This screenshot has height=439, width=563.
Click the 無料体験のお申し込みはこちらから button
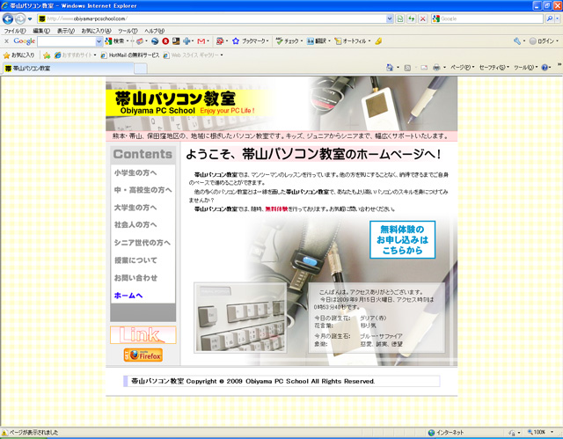(403, 240)
